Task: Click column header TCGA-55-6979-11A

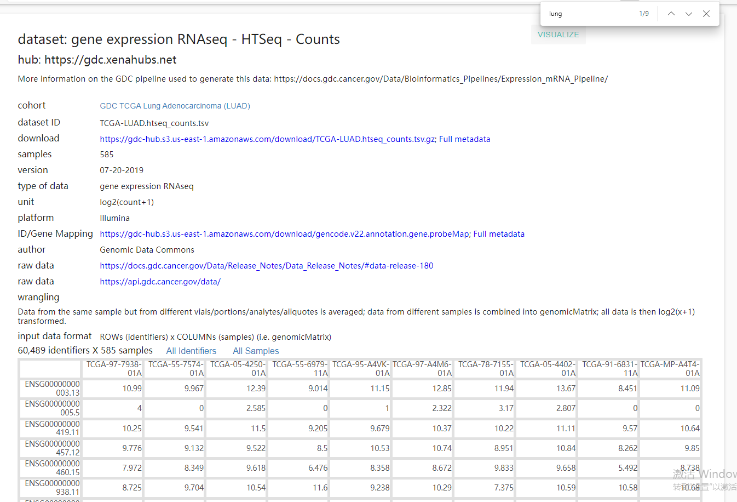Action: [300, 369]
